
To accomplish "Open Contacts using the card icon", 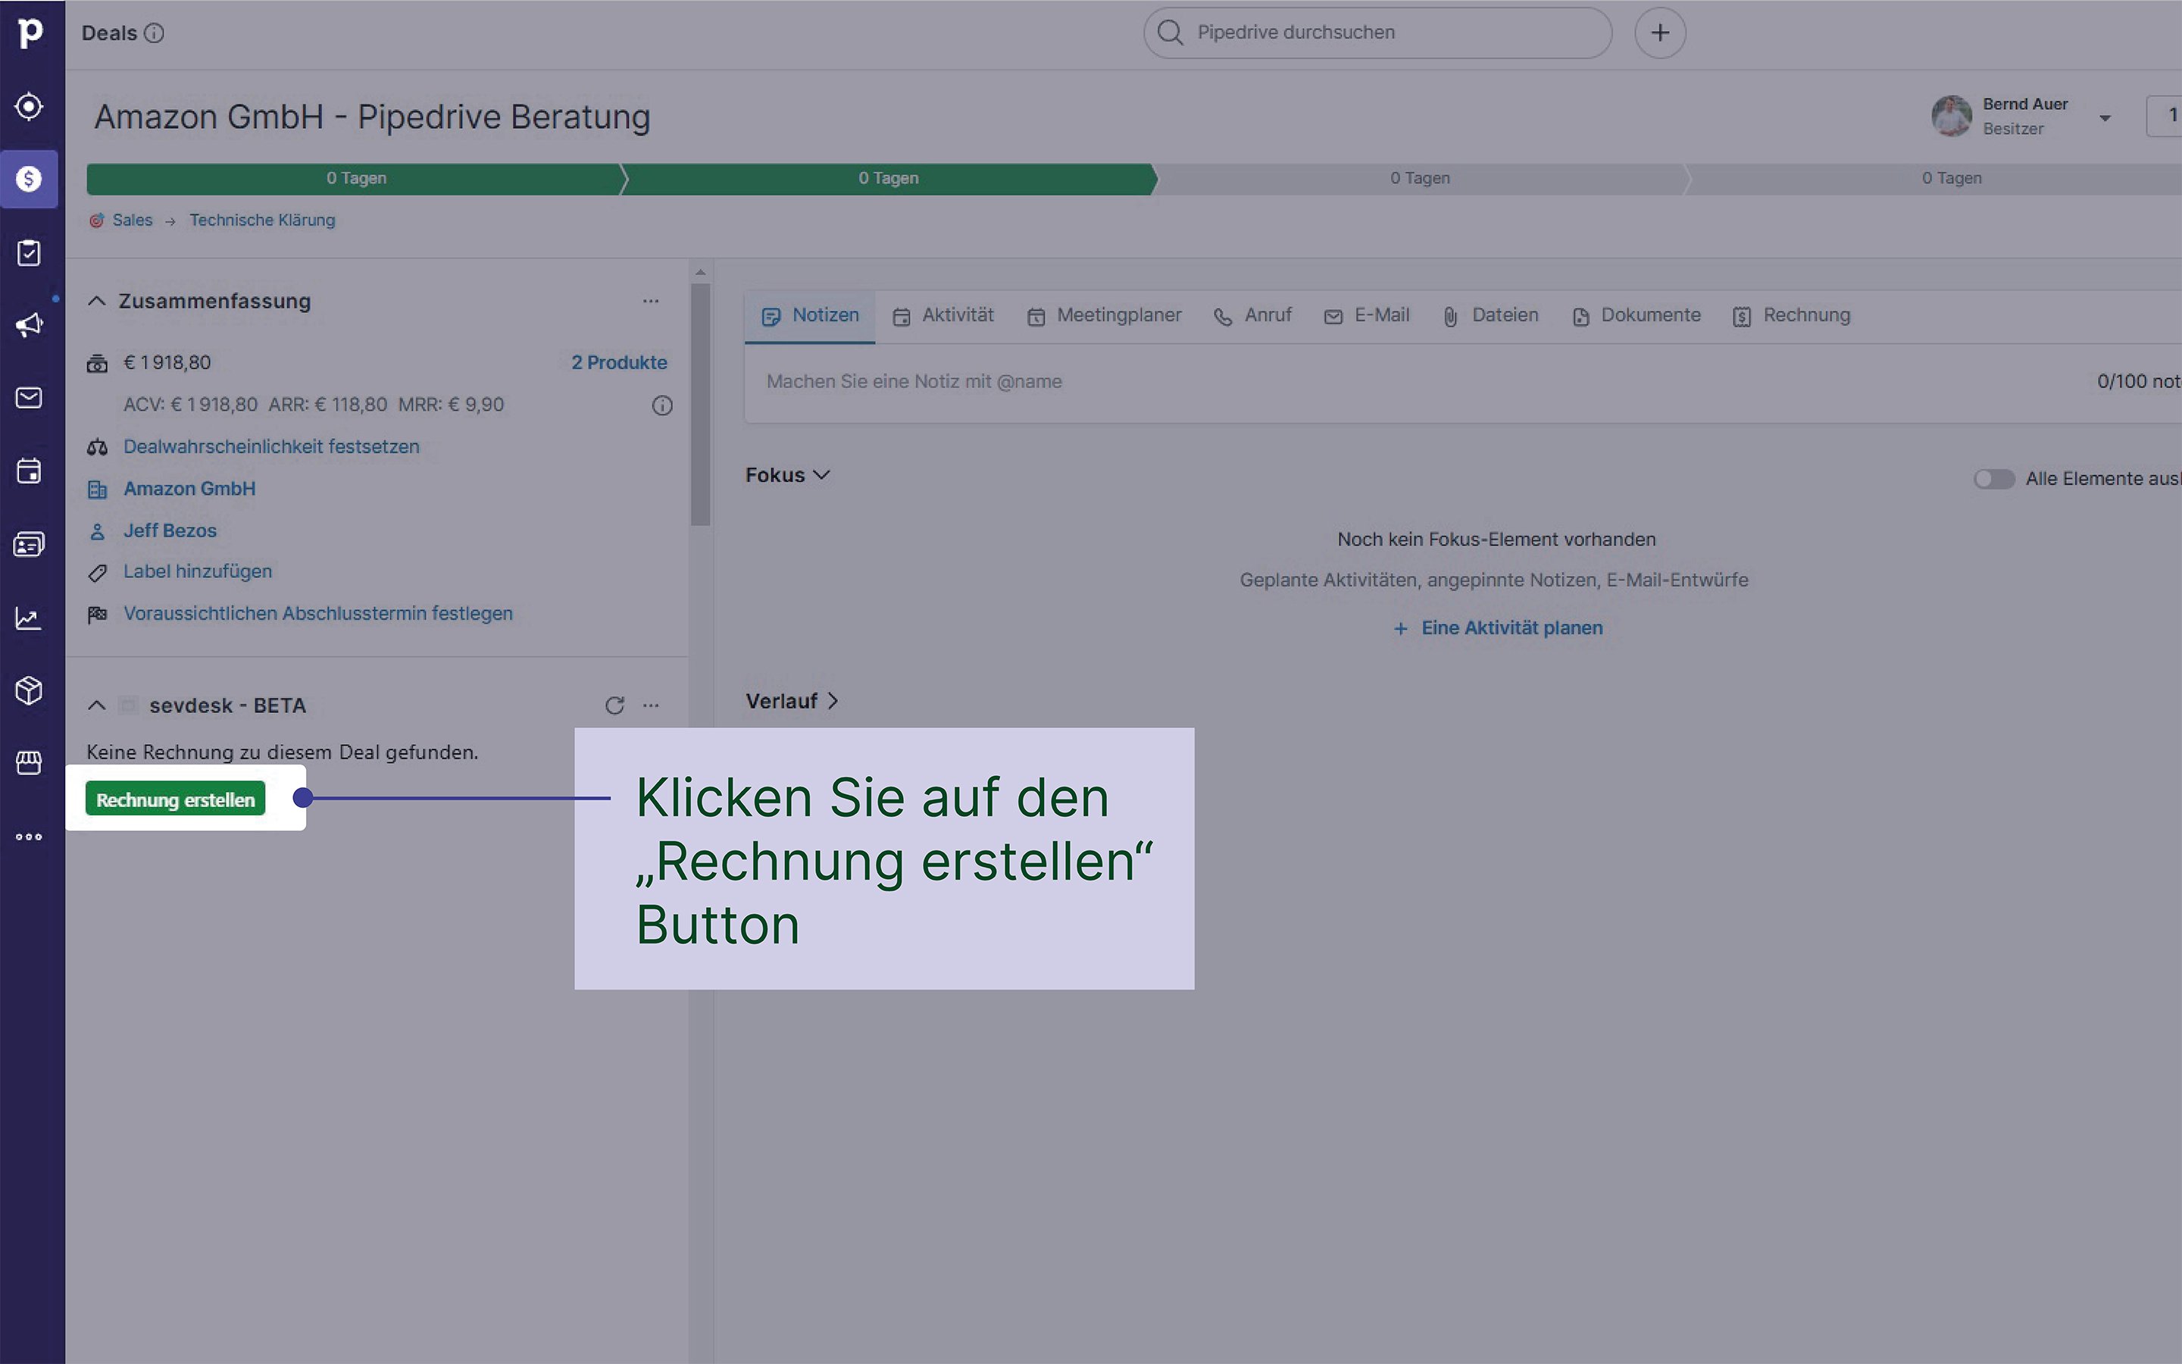I will [x=29, y=543].
